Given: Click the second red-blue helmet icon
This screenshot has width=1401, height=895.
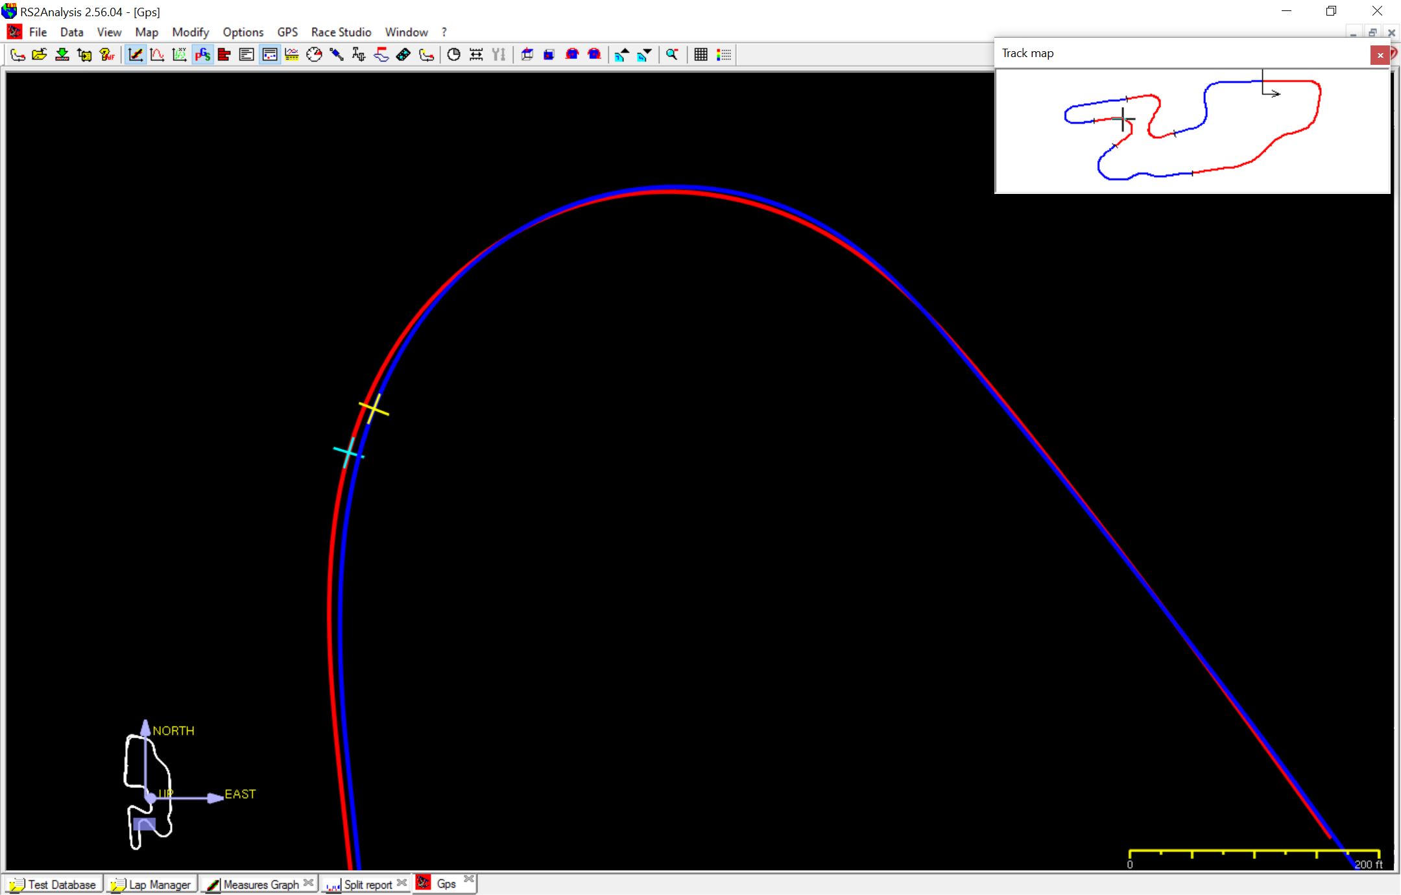Looking at the screenshot, I should click(x=594, y=54).
